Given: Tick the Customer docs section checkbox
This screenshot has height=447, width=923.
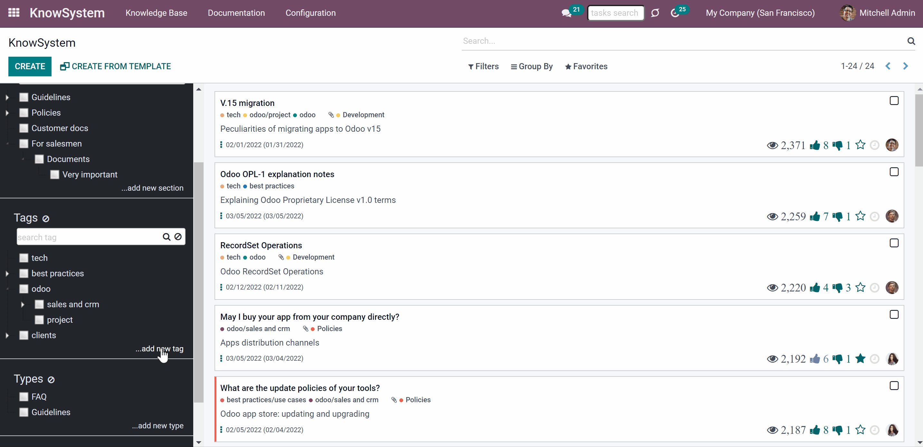Looking at the screenshot, I should [x=24, y=128].
